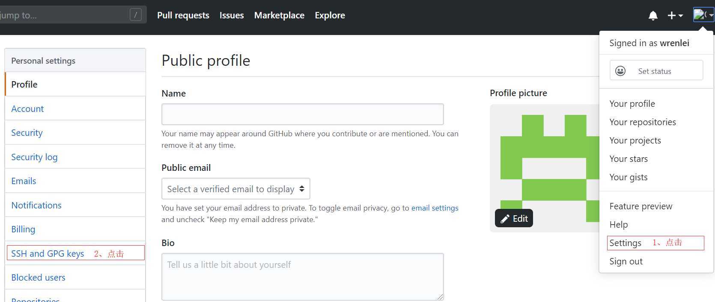Open Marketplace from the header
The width and height of the screenshot is (715, 302).
click(279, 15)
